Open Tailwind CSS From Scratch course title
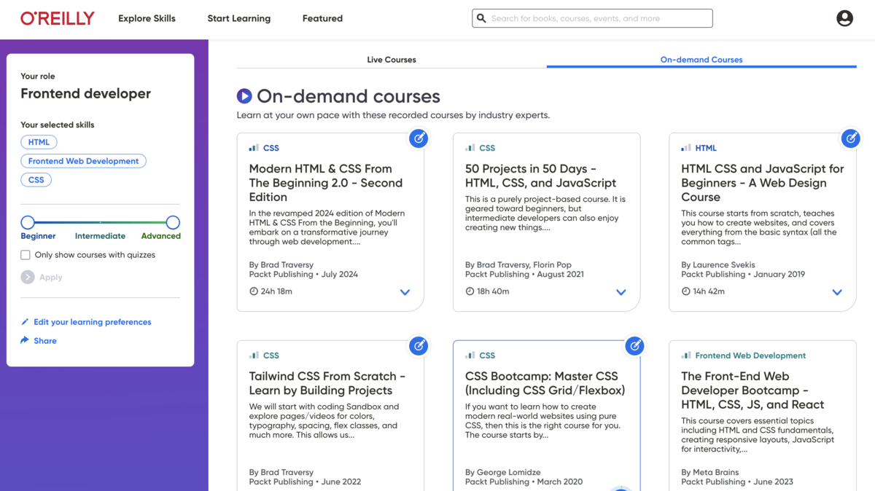The width and height of the screenshot is (875, 491). [x=327, y=383]
